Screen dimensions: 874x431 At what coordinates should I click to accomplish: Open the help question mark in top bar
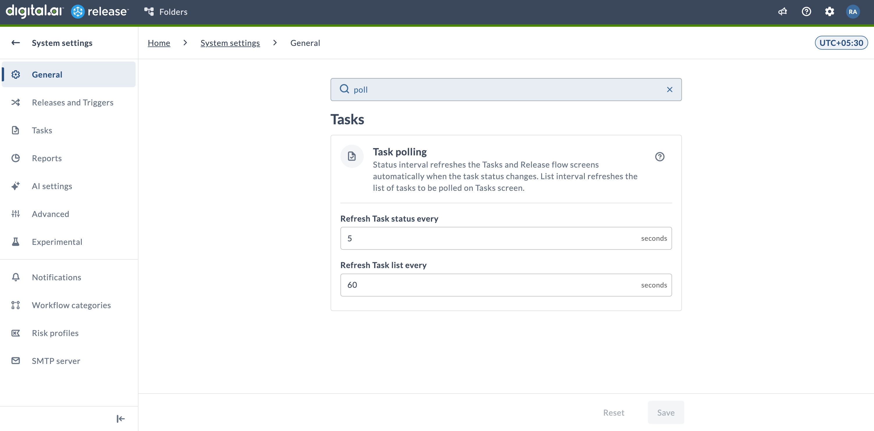point(806,12)
